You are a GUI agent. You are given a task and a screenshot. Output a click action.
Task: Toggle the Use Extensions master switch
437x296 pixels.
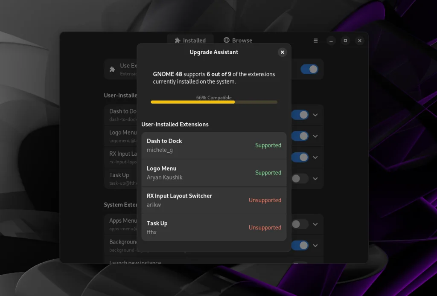point(309,70)
